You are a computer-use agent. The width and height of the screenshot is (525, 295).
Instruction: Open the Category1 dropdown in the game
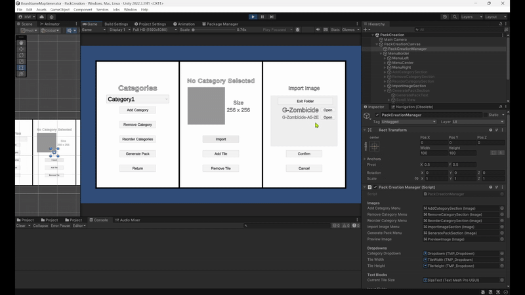click(x=138, y=99)
